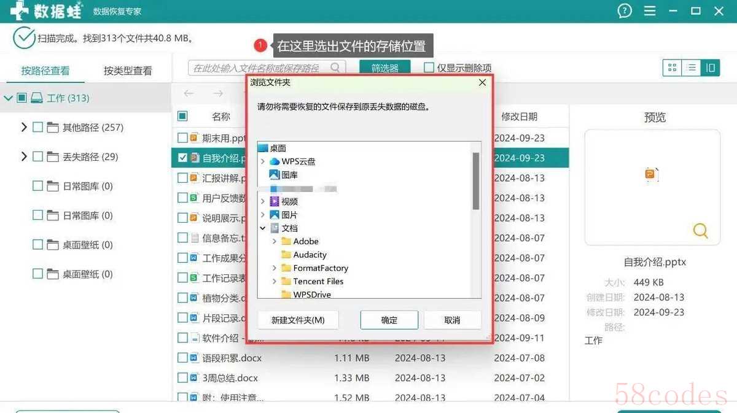Check the 语段积累.docx checkbox
Screen dimensions: 737x413
(x=182, y=358)
